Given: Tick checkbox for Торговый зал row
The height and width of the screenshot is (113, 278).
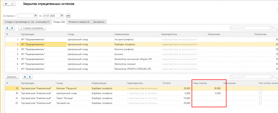Looking at the screenshot, I should click(x=260, y=103).
